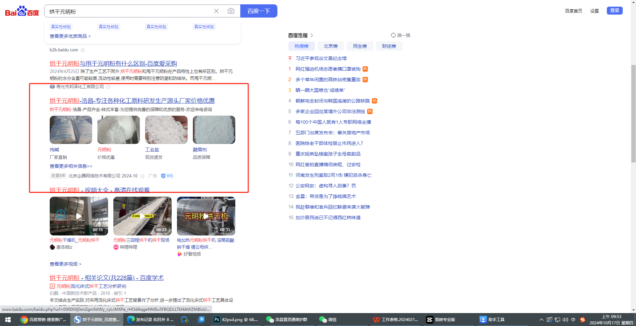Open 查看更多视频 link

coord(66,264)
